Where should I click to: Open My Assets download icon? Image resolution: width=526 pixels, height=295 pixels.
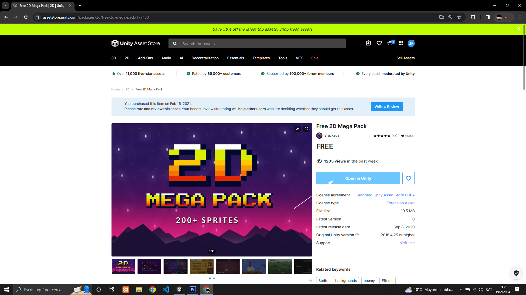[368, 43]
